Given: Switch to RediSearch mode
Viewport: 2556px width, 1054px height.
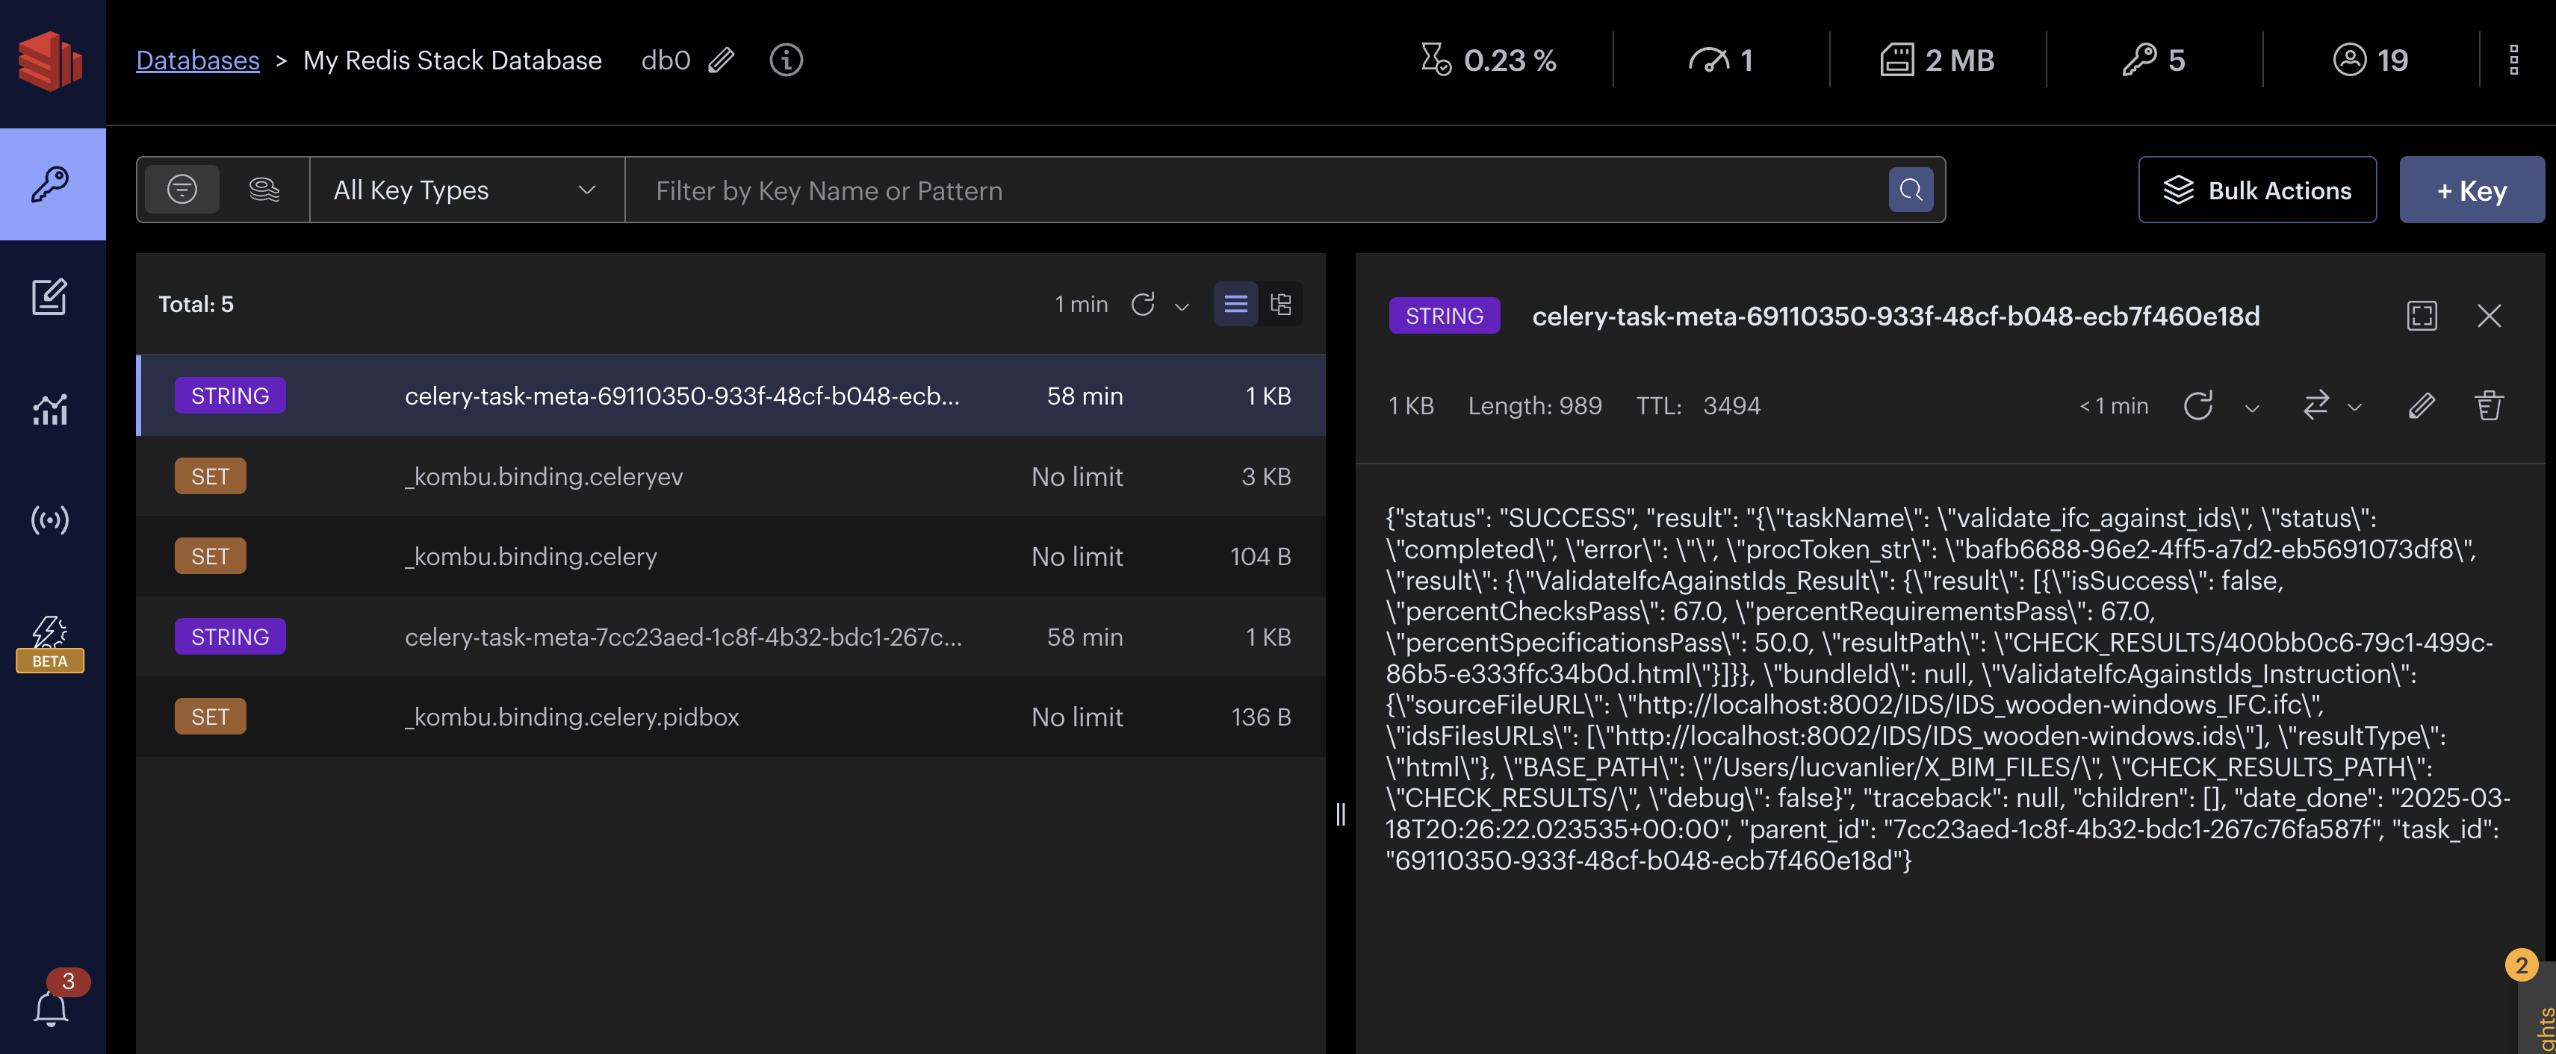Looking at the screenshot, I should pyautogui.click(x=264, y=190).
